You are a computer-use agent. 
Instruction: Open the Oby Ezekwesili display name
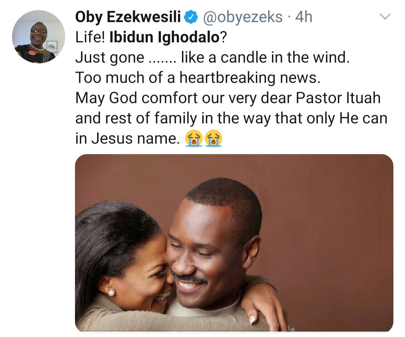pyautogui.click(x=128, y=17)
